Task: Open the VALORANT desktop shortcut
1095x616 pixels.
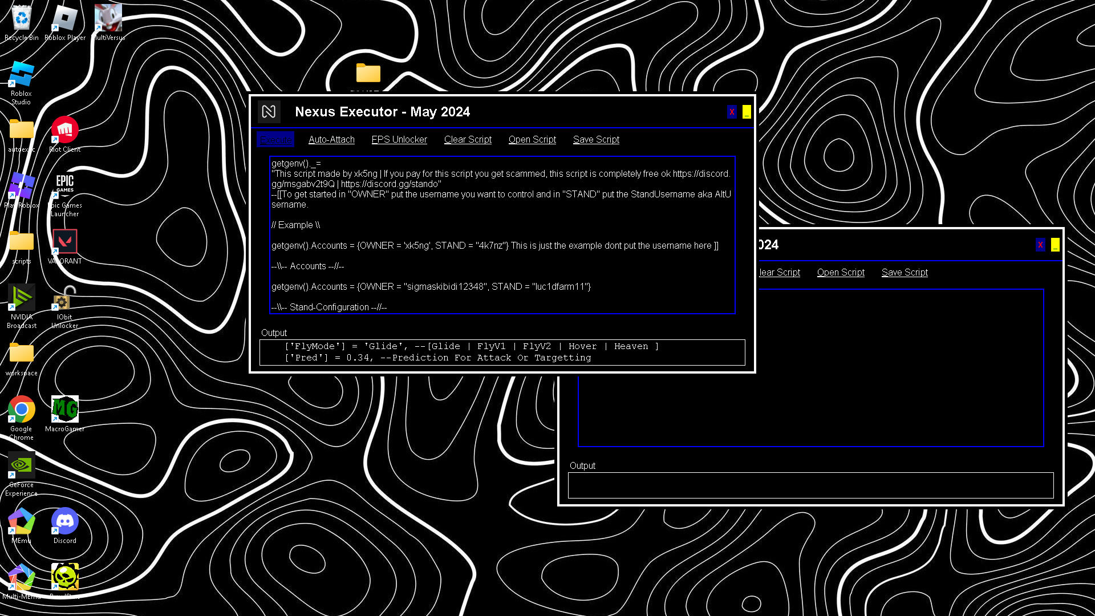Action: [64, 242]
